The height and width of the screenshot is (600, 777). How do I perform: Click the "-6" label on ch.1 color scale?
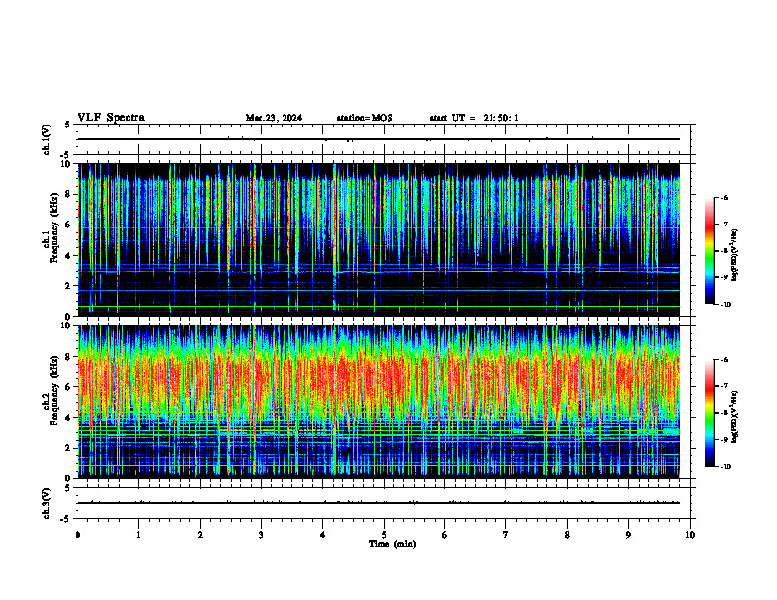[x=724, y=197]
